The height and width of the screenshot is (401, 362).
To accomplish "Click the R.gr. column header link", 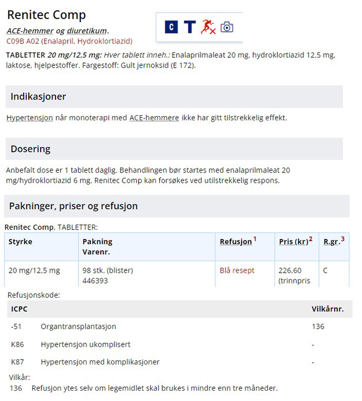I will pos(331,242).
